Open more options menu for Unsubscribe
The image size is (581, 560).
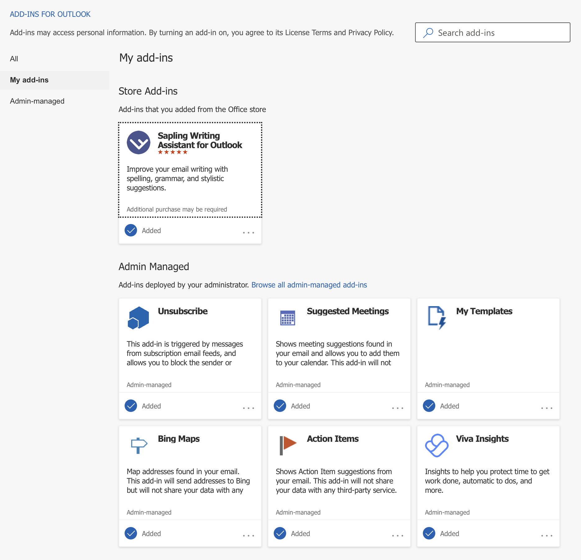[x=249, y=408]
